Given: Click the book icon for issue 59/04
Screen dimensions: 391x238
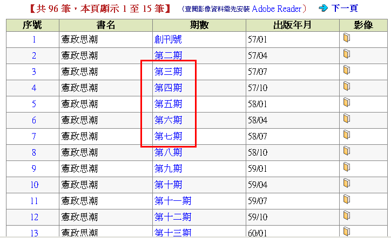Looking at the screenshot, I should pyautogui.click(x=346, y=184).
